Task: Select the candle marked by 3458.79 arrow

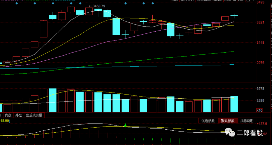Action: pos(89,11)
